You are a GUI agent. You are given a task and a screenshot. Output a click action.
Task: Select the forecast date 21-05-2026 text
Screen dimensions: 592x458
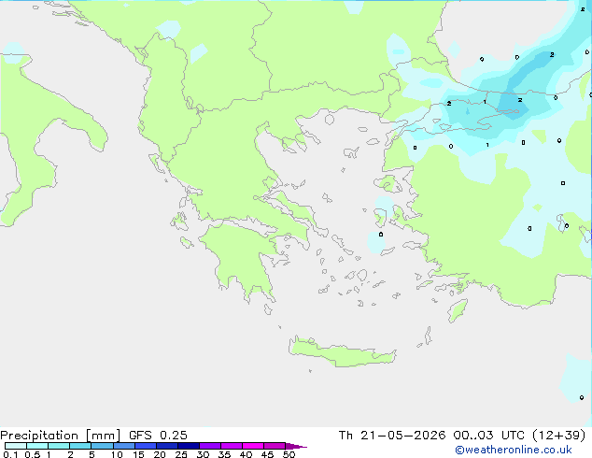402,436
